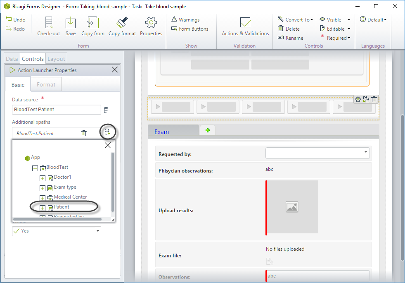The width and height of the screenshot is (405, 283).
Task: Switch to the Layout tab
Action: pos(56,59)
